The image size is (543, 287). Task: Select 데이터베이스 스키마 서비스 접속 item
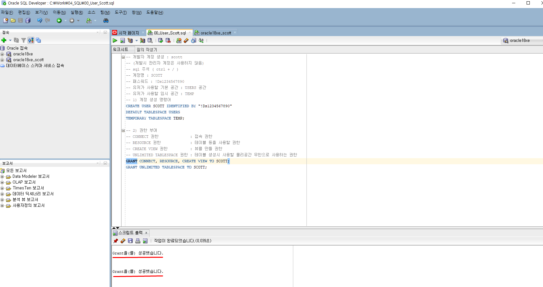(x=35, y=65)
